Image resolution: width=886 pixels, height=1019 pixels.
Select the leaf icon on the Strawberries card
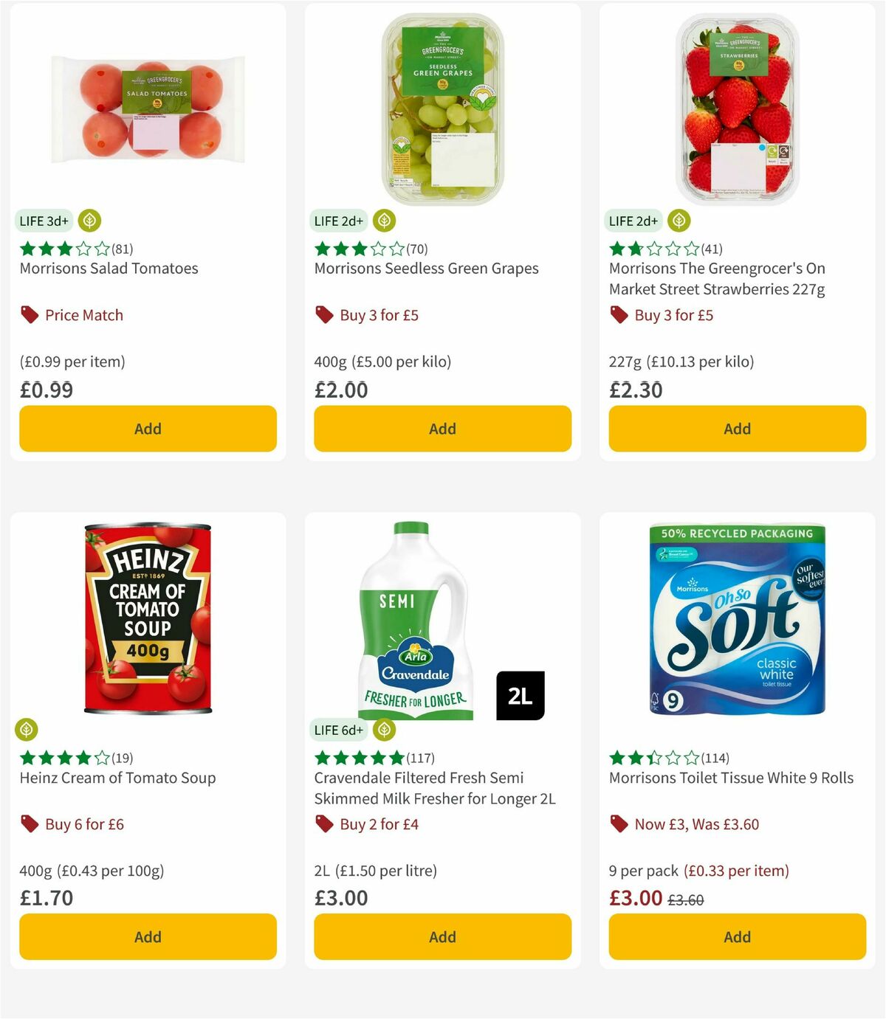(x=677, y=220)
